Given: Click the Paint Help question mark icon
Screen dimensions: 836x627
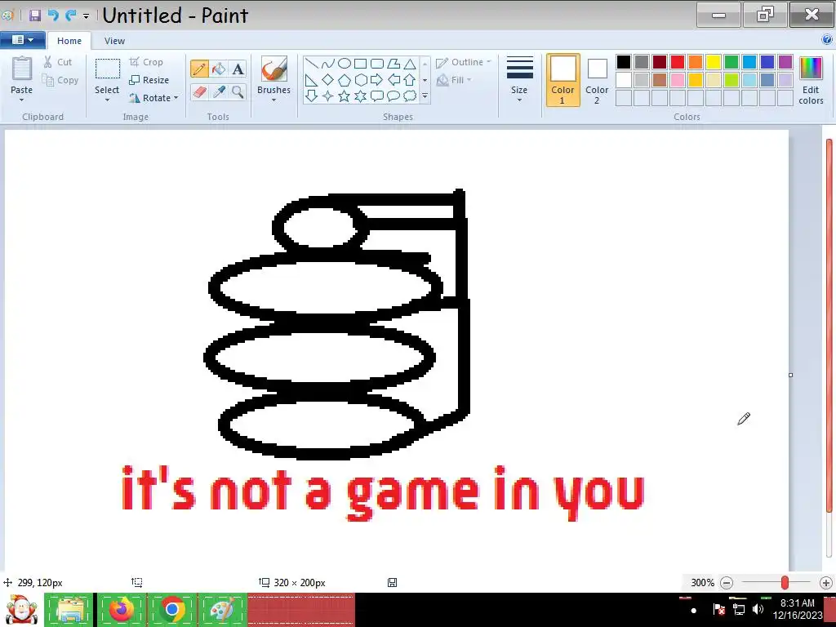Looking at the screenshot, I should click(x=827, y=39).
